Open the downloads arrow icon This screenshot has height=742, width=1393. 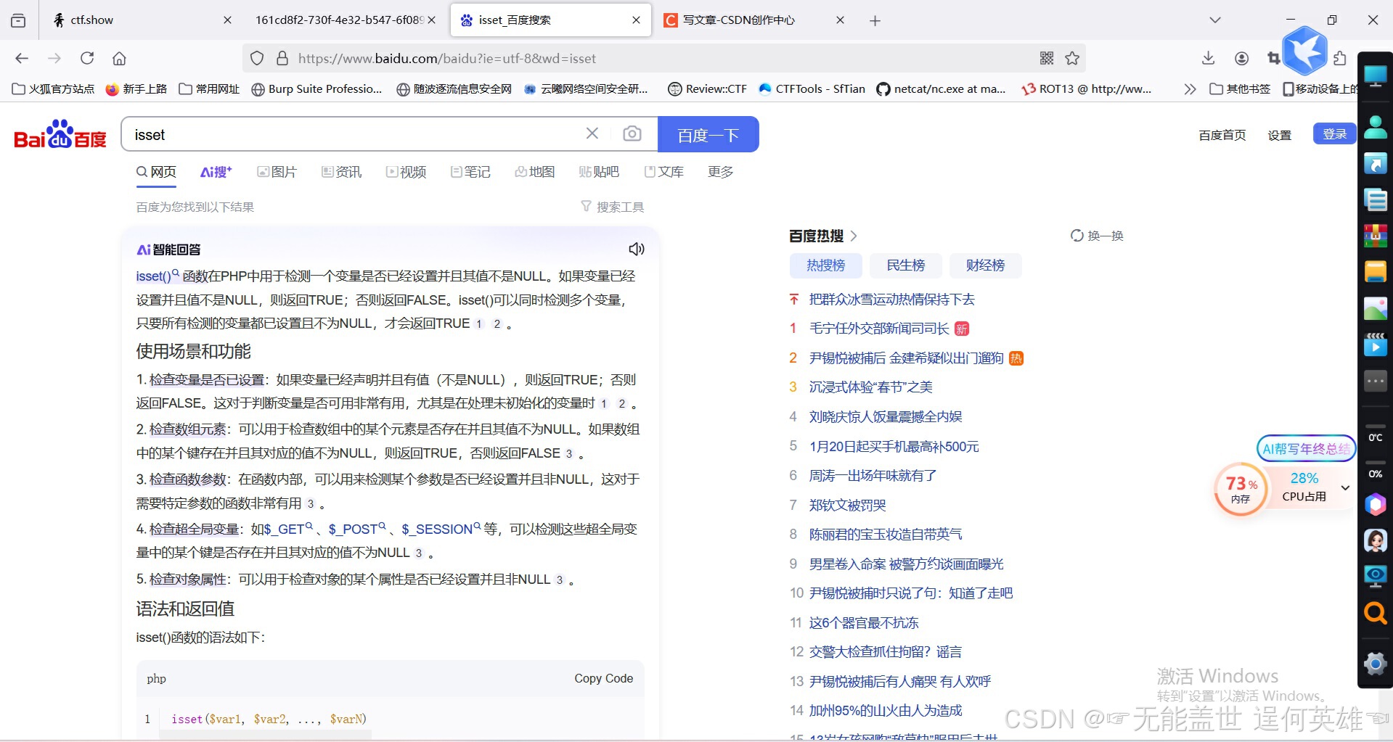click(1209, 58)
